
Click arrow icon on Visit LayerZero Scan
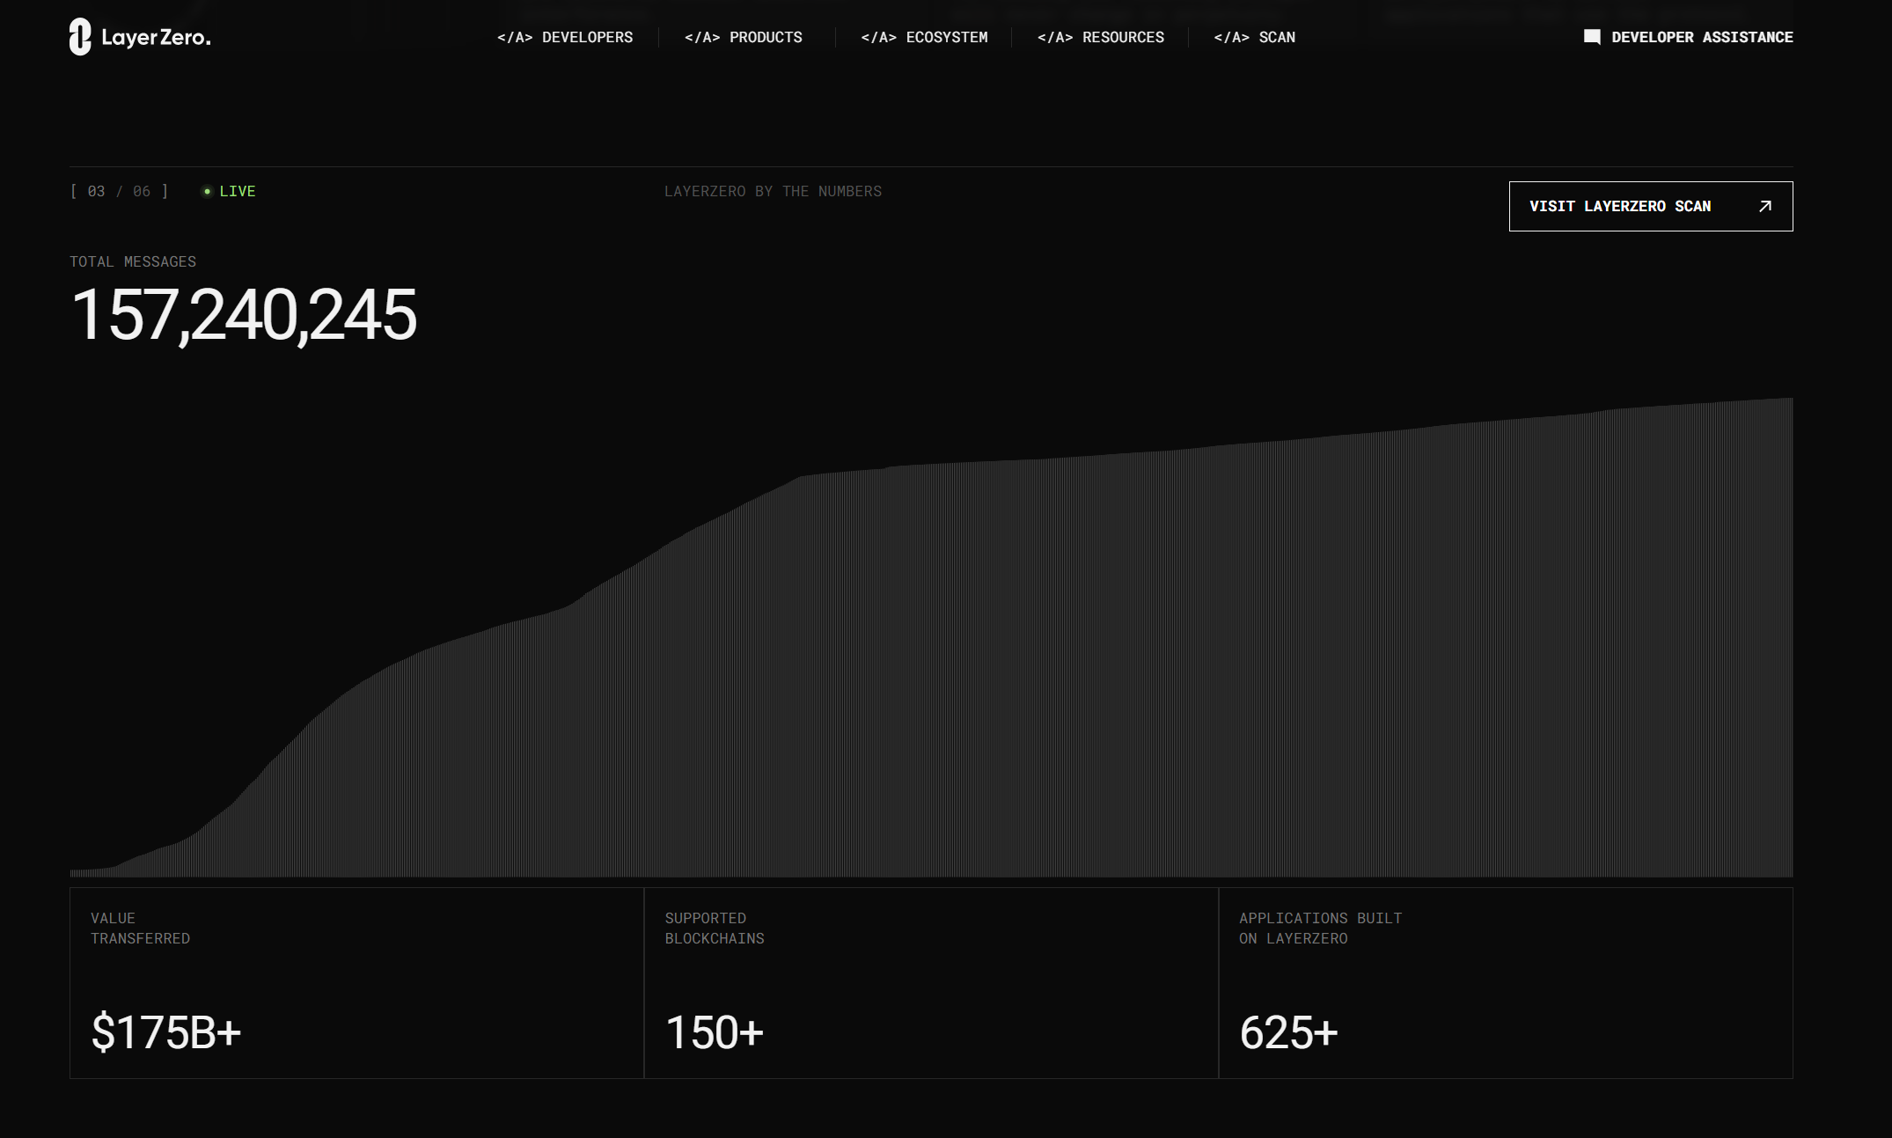point(1764,206)
